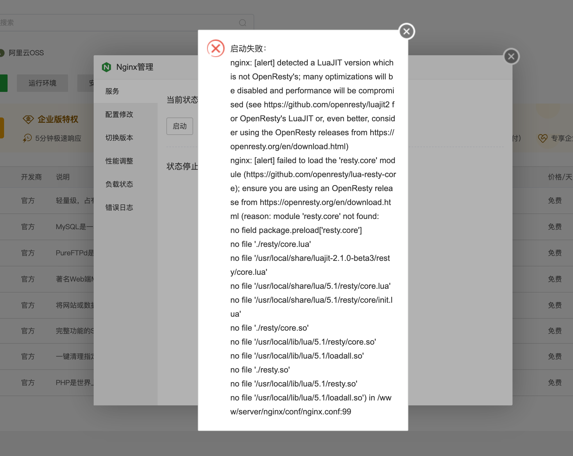Screen dimensions: 573x456
Task: Click the 启动失败 heading text
Action: (248, 49)
